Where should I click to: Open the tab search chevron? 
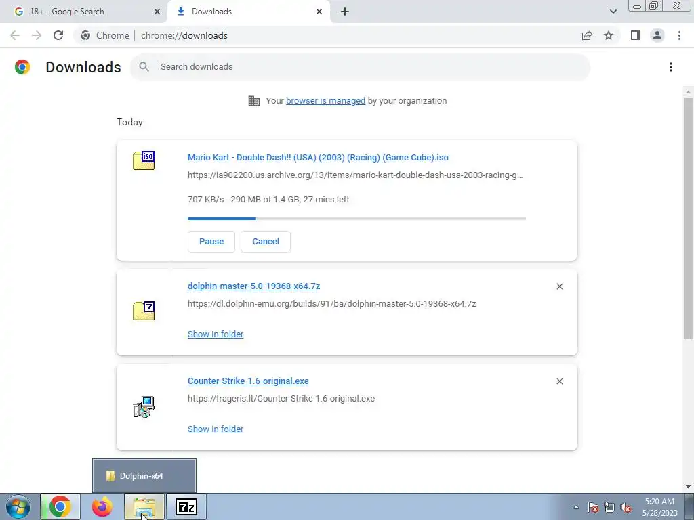tap(613, 12)
